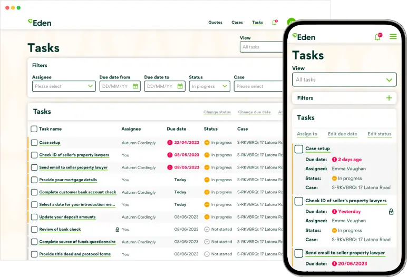
Task: Click lock icon on Review of bank check
Action: click(118, 229)
